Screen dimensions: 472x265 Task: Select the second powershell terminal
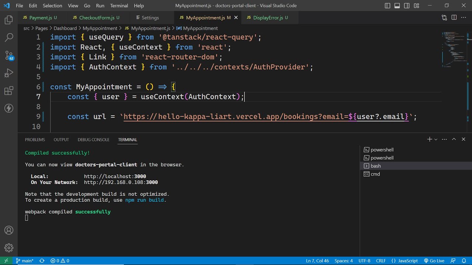tap(416, 158)
